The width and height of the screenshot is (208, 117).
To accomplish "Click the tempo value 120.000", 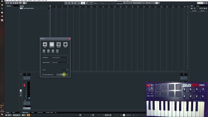I will 128,115.
